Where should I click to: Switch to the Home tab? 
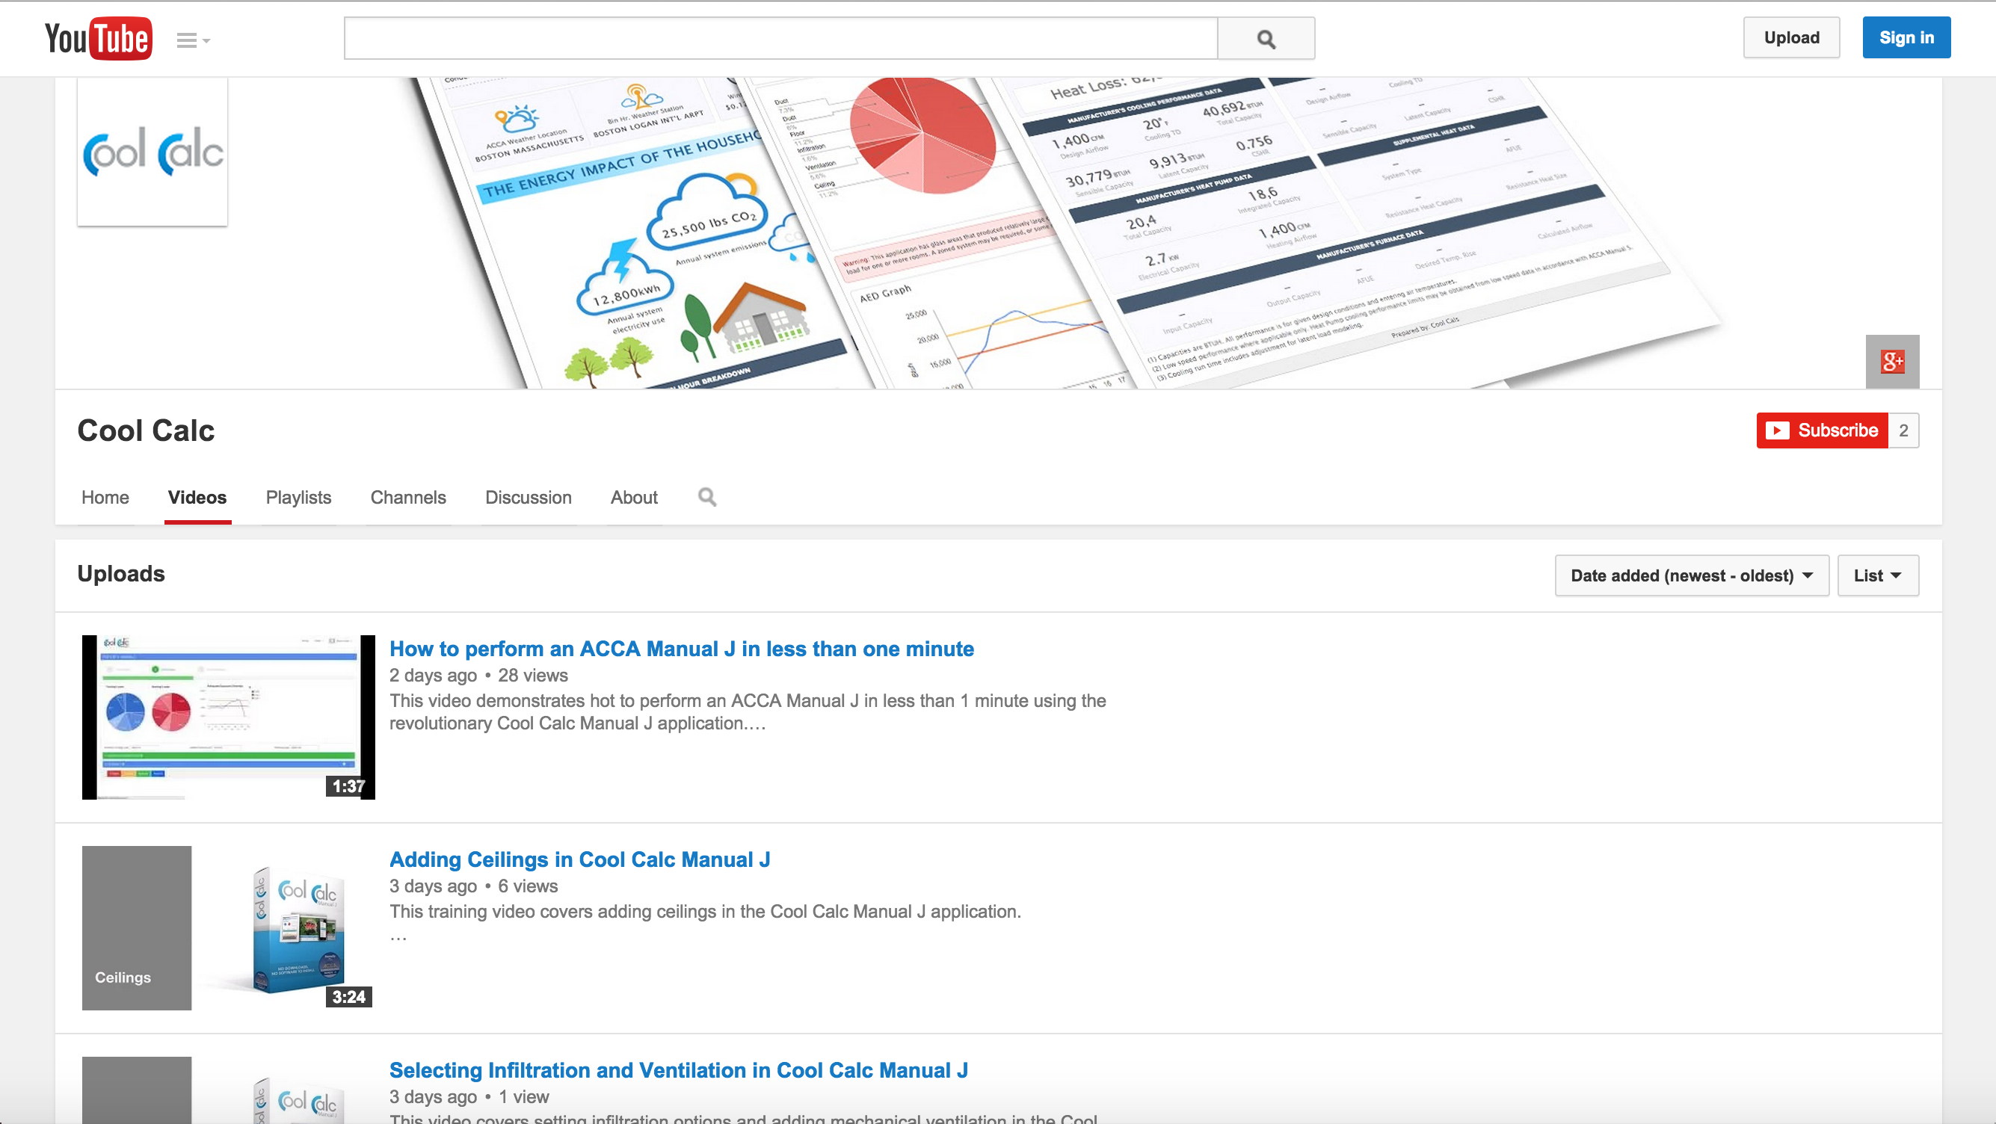pyautogui.click(x=105, y=497)
